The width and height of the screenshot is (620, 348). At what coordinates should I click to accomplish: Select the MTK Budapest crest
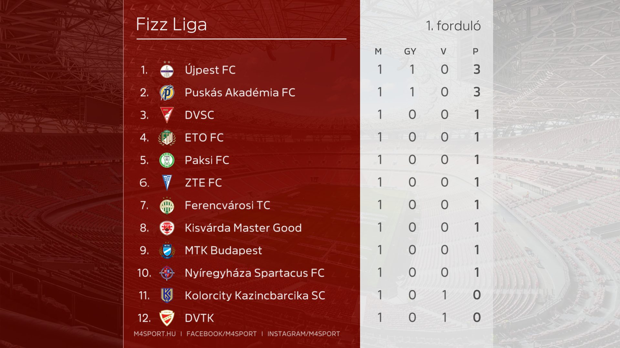pyautogui.click(x=167, y=251)
